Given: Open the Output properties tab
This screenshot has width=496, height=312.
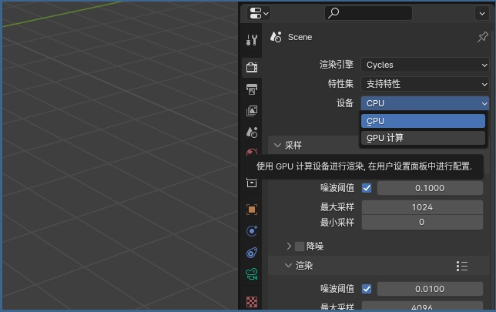Looking at the screenshot, I should tap(252, 89).
